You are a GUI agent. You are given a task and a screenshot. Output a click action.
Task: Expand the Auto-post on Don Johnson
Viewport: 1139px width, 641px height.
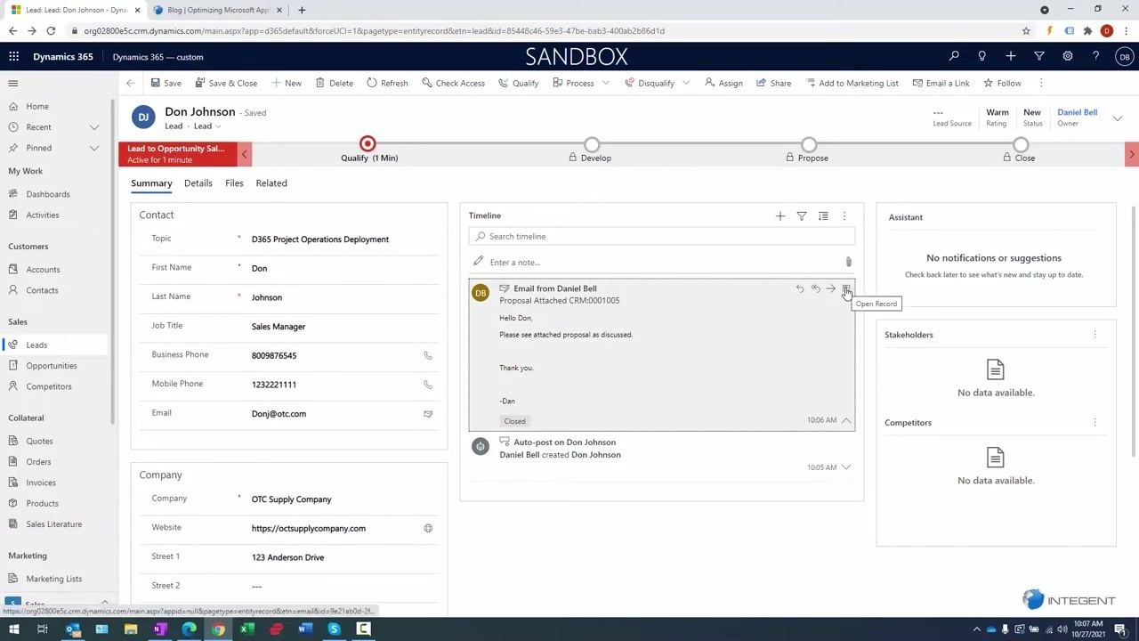[x=846, y=467]
